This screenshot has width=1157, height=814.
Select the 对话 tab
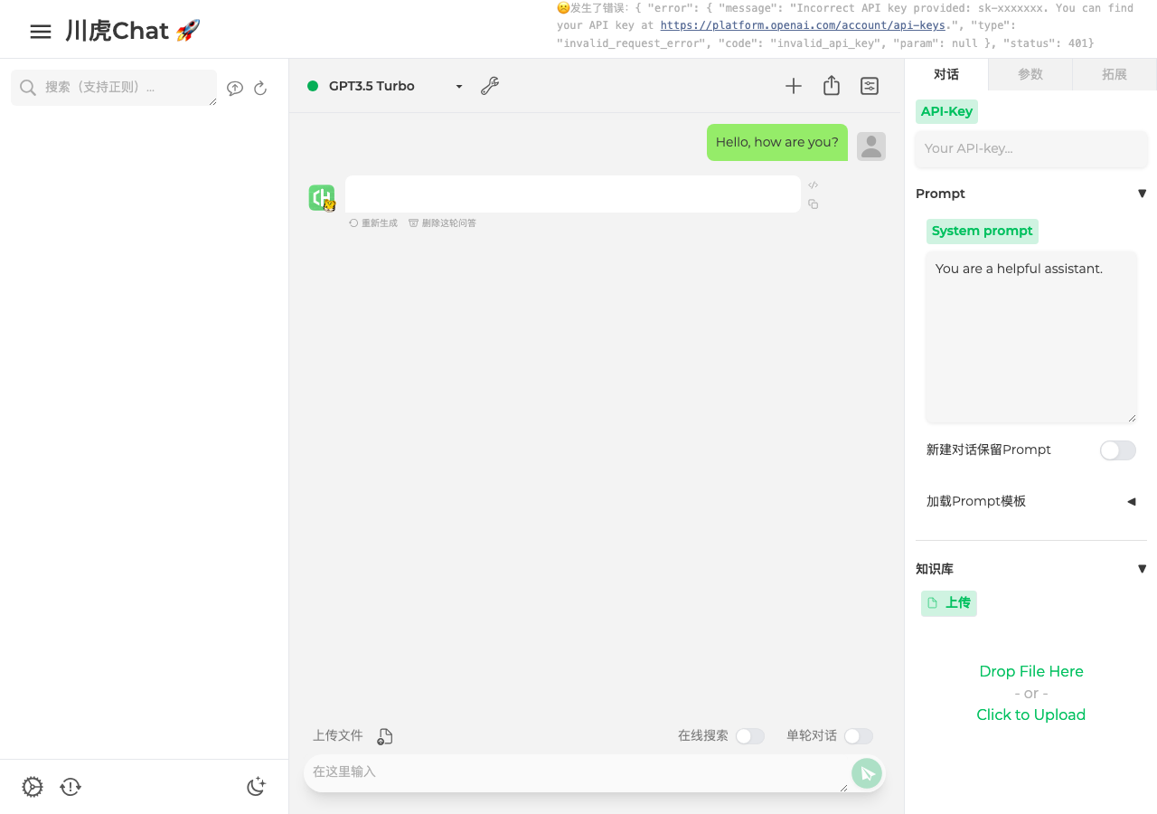pyautogui.click(x=946, y=74)
